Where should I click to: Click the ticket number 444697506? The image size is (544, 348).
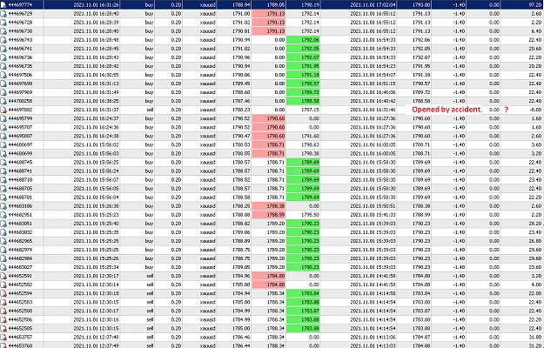pyautogui.click(x=20, y=75)
